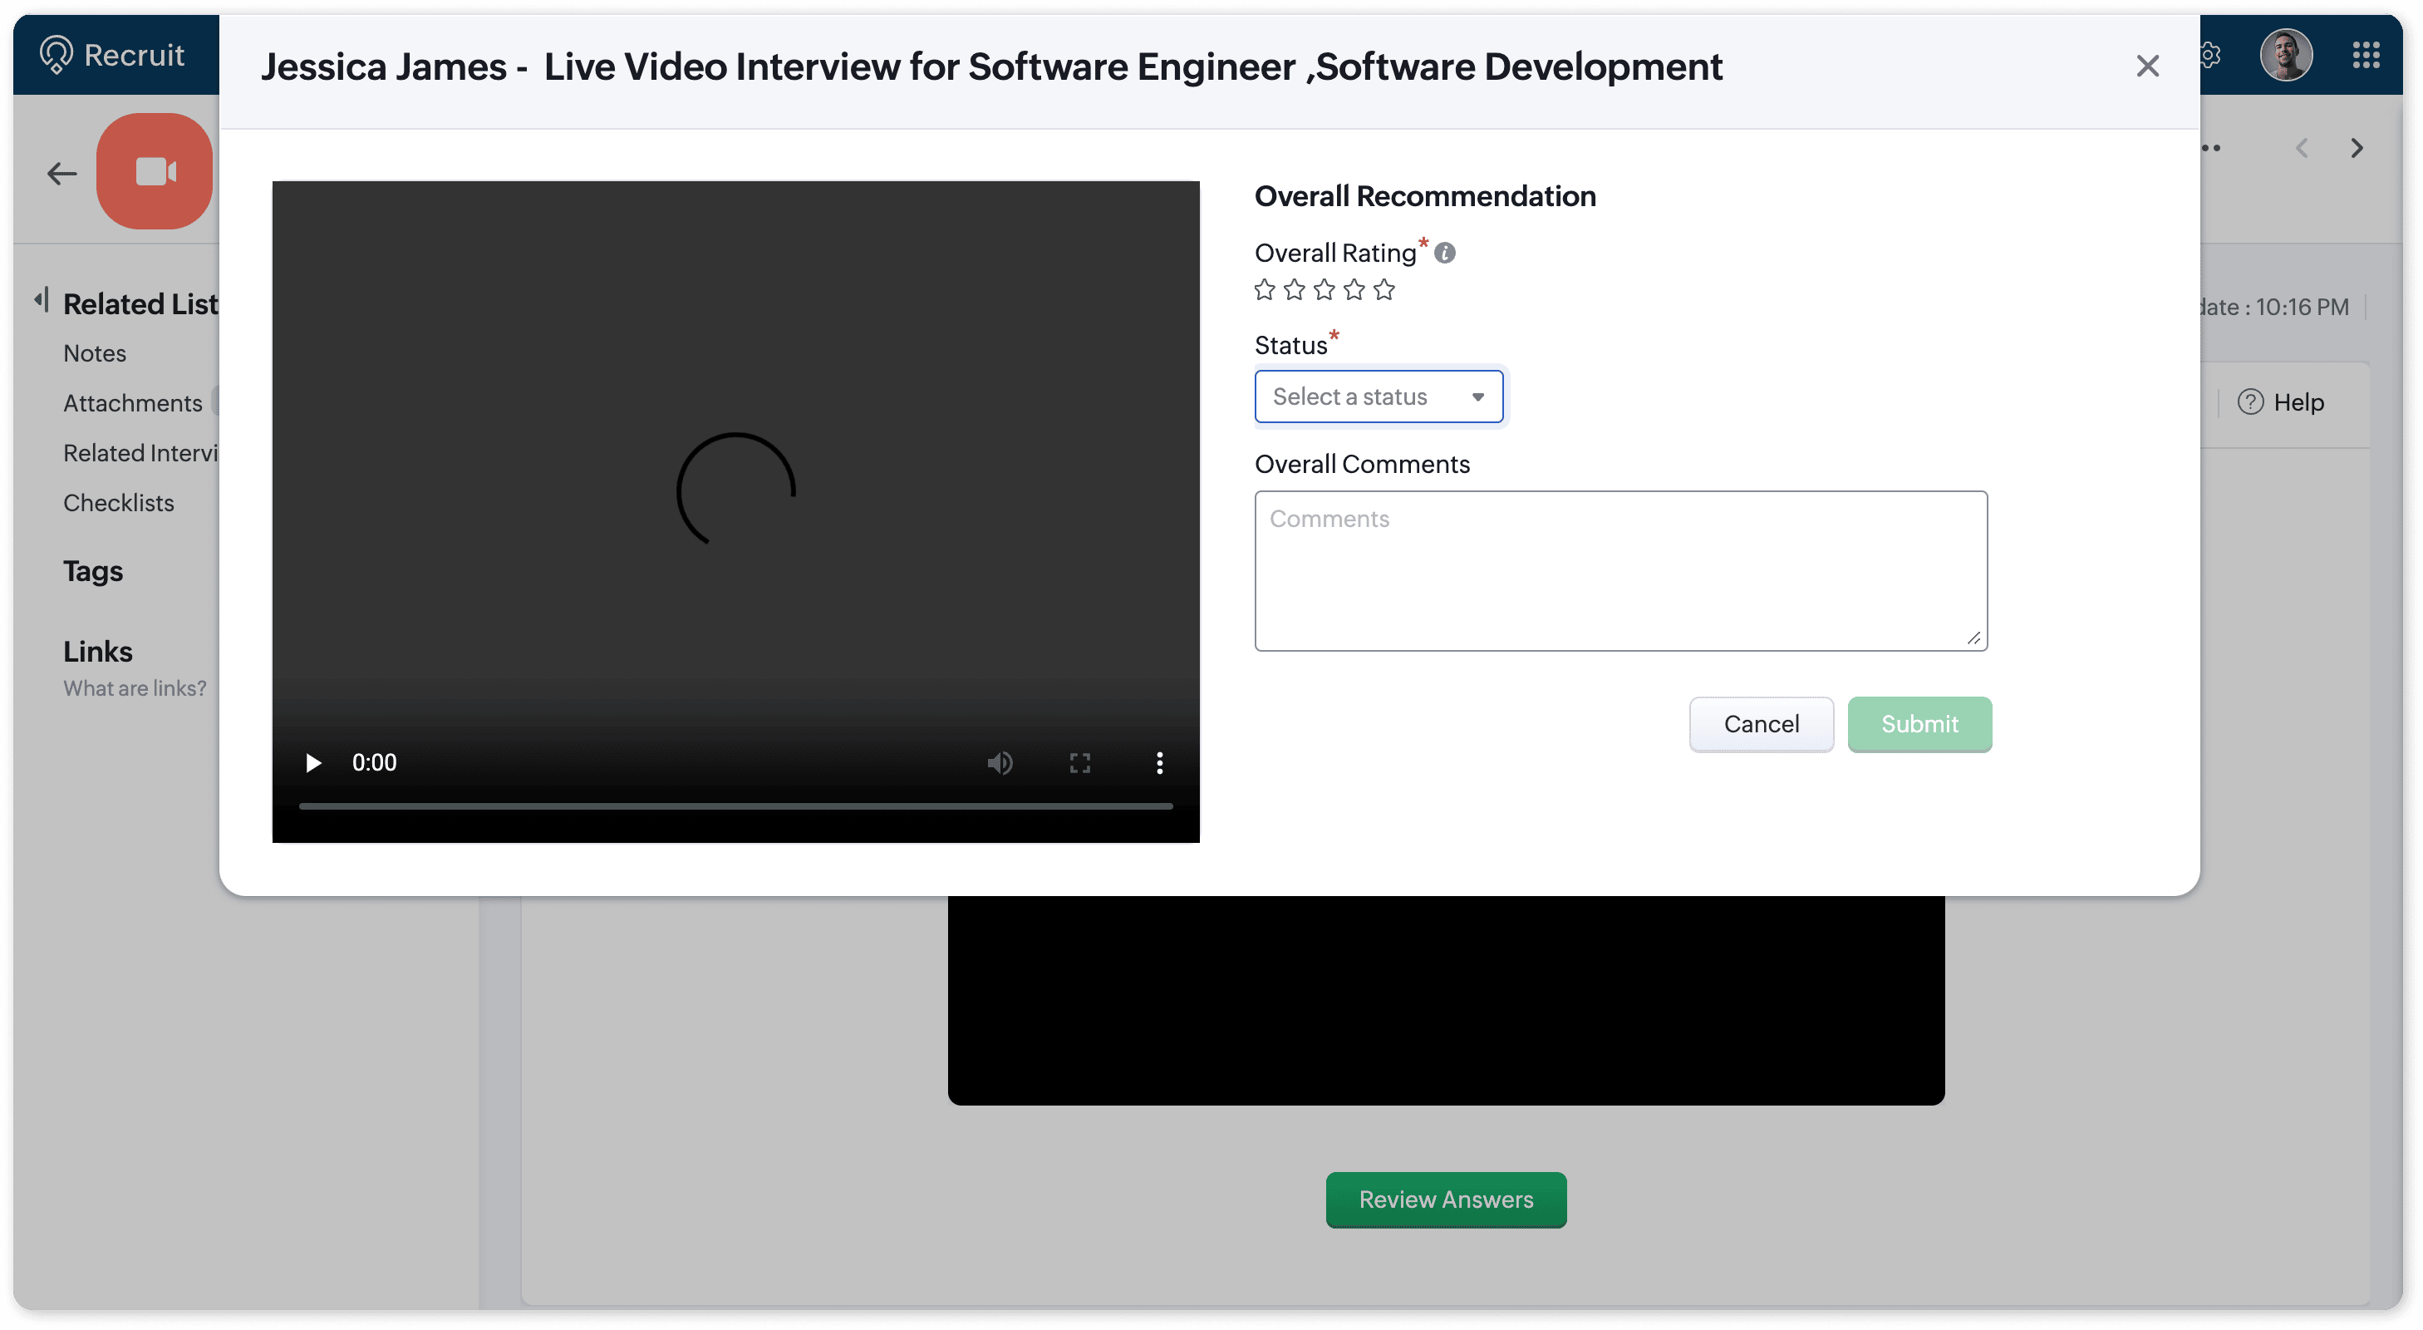2423x1330 pixels.
Task: Click the Overall Rating info icon
Action: point(1445,254)
